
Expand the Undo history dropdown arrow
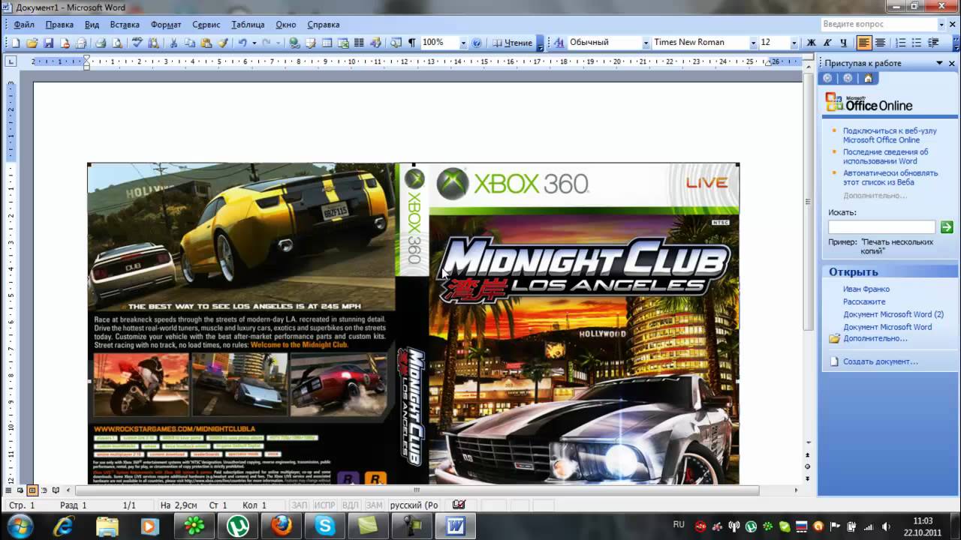pyautogui.click(x=255, y=43)
